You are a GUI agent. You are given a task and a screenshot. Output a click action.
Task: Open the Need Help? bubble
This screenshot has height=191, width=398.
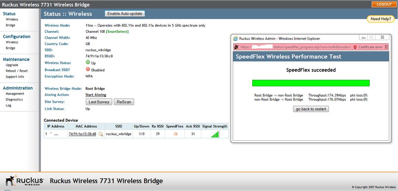381,19
